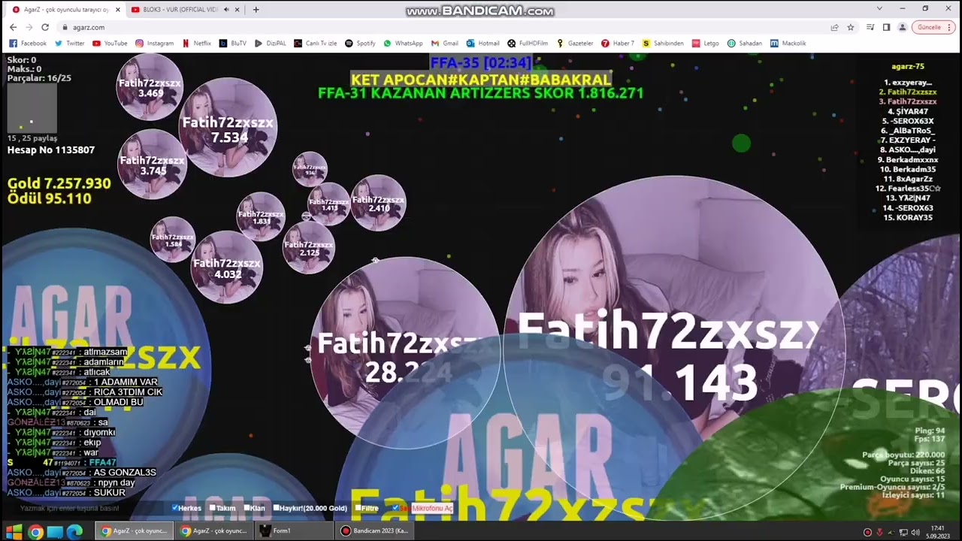Open the Sahibinden bookmark
The width and height of the screenshot is (962, 541).
[x=663, y=44]
